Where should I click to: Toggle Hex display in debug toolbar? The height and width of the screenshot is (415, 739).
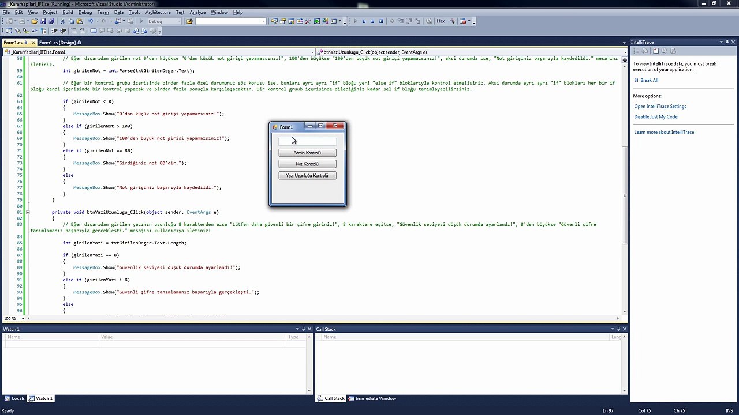[441, 21]
